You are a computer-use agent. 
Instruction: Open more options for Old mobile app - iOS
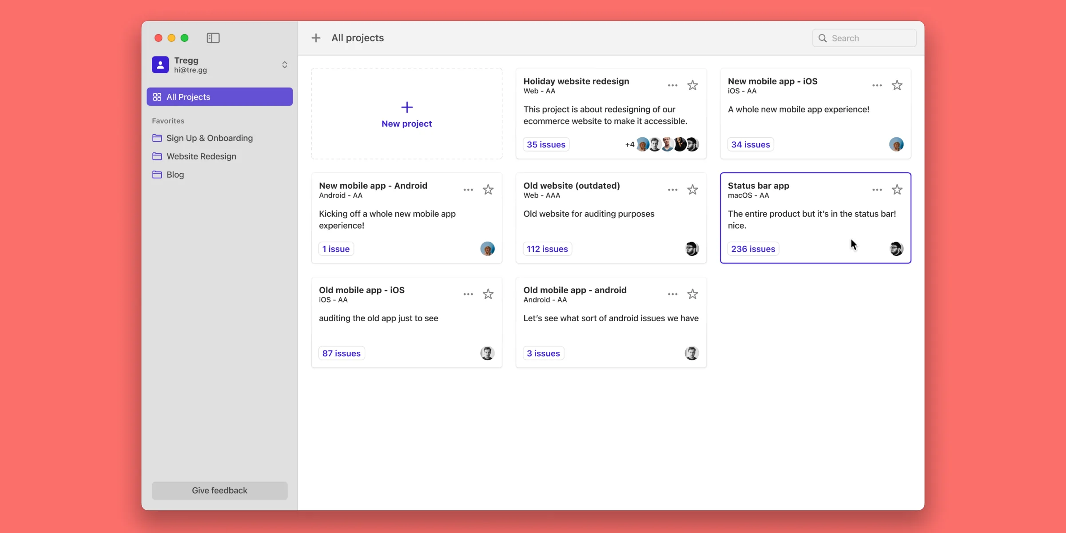468,294
